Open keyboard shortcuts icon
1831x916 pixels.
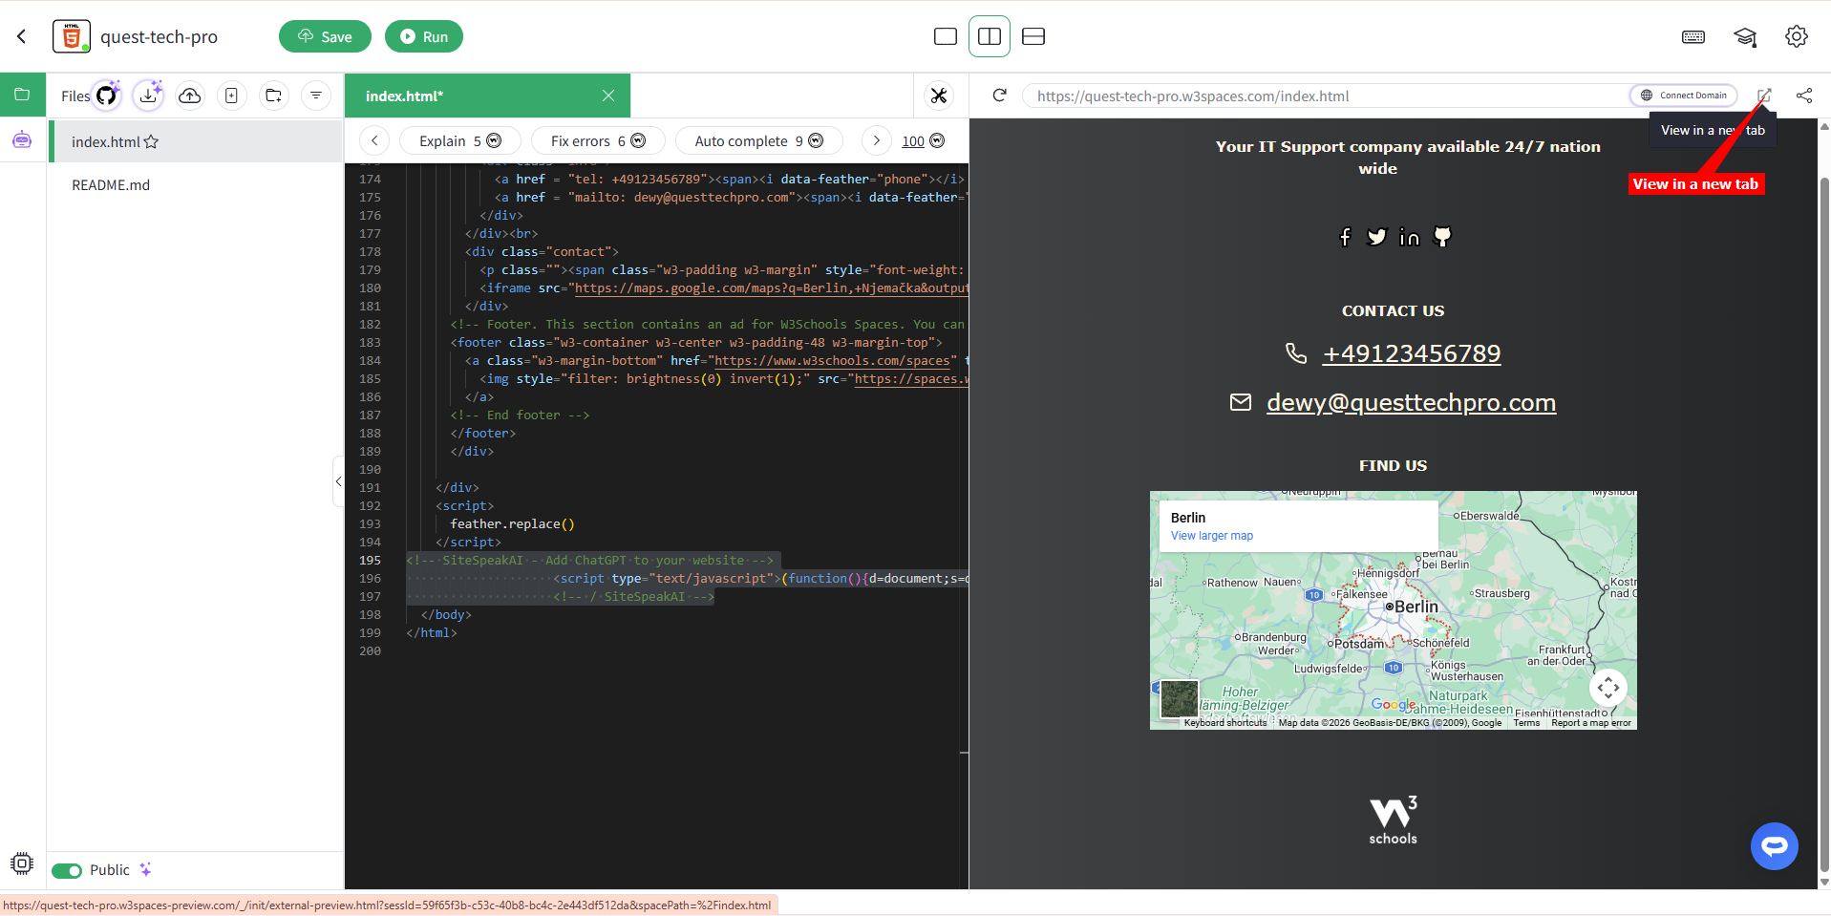pos(1693,36)
